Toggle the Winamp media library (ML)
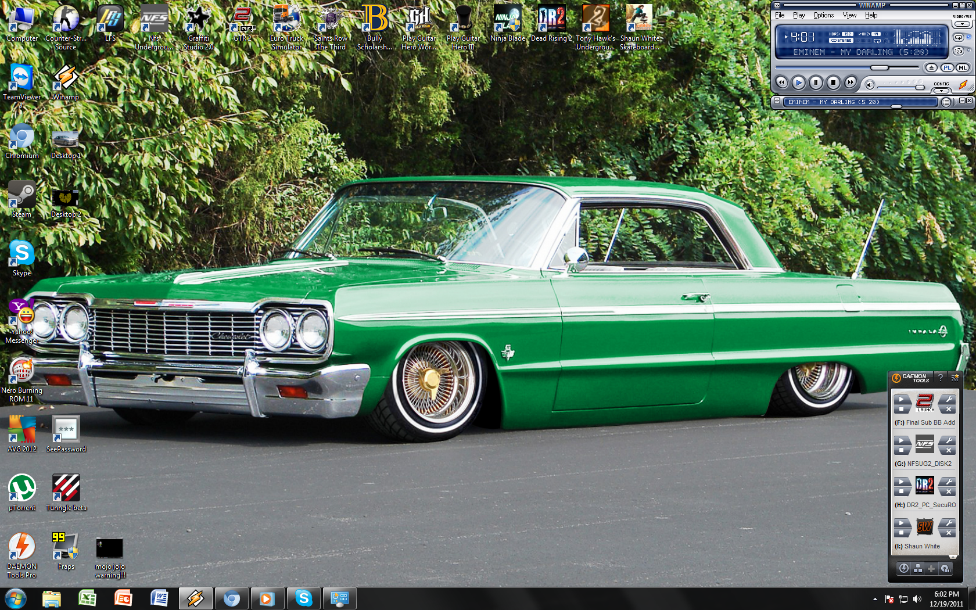This screenshot has height=610, width=976. 963,67
